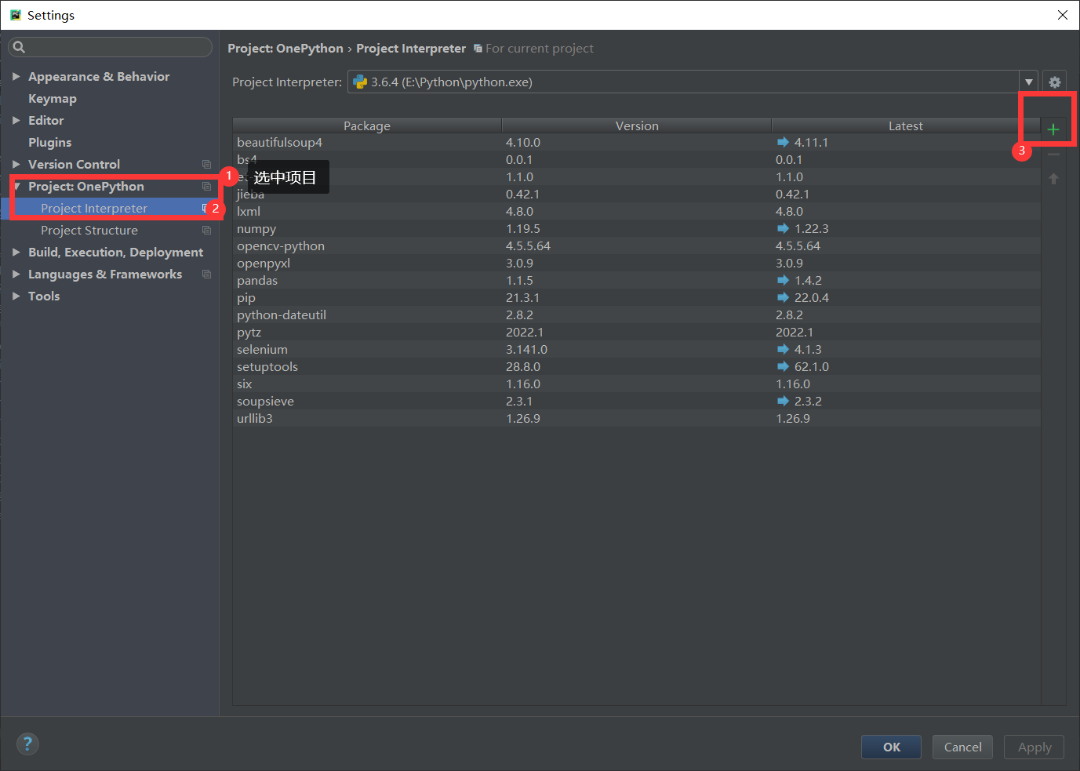Image resolution: width=1080 pixels, height=771 pixels.
Task: Click the green plus install package icon
Action: tap(1053, 129)
